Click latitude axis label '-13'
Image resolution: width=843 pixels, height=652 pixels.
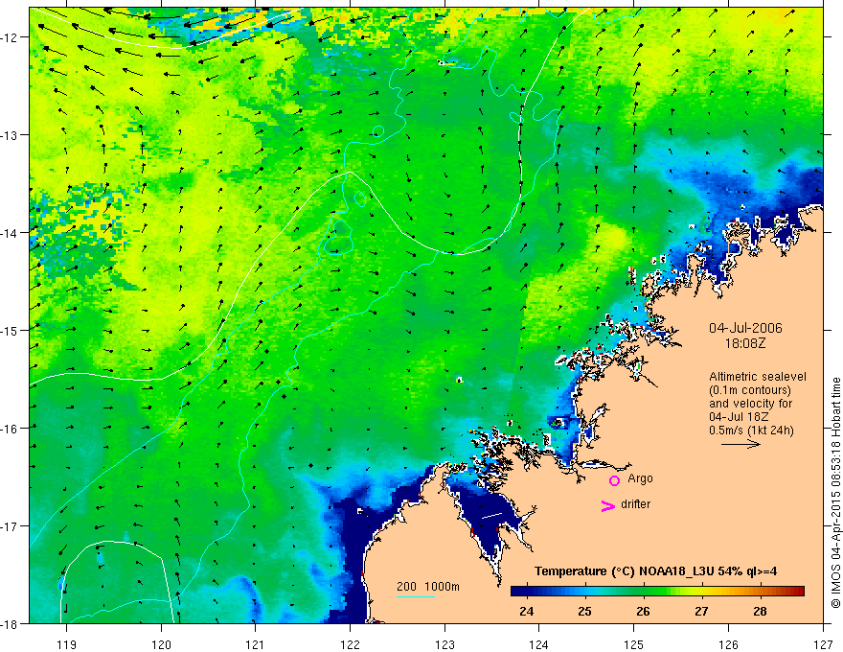[x=11, y=135]
